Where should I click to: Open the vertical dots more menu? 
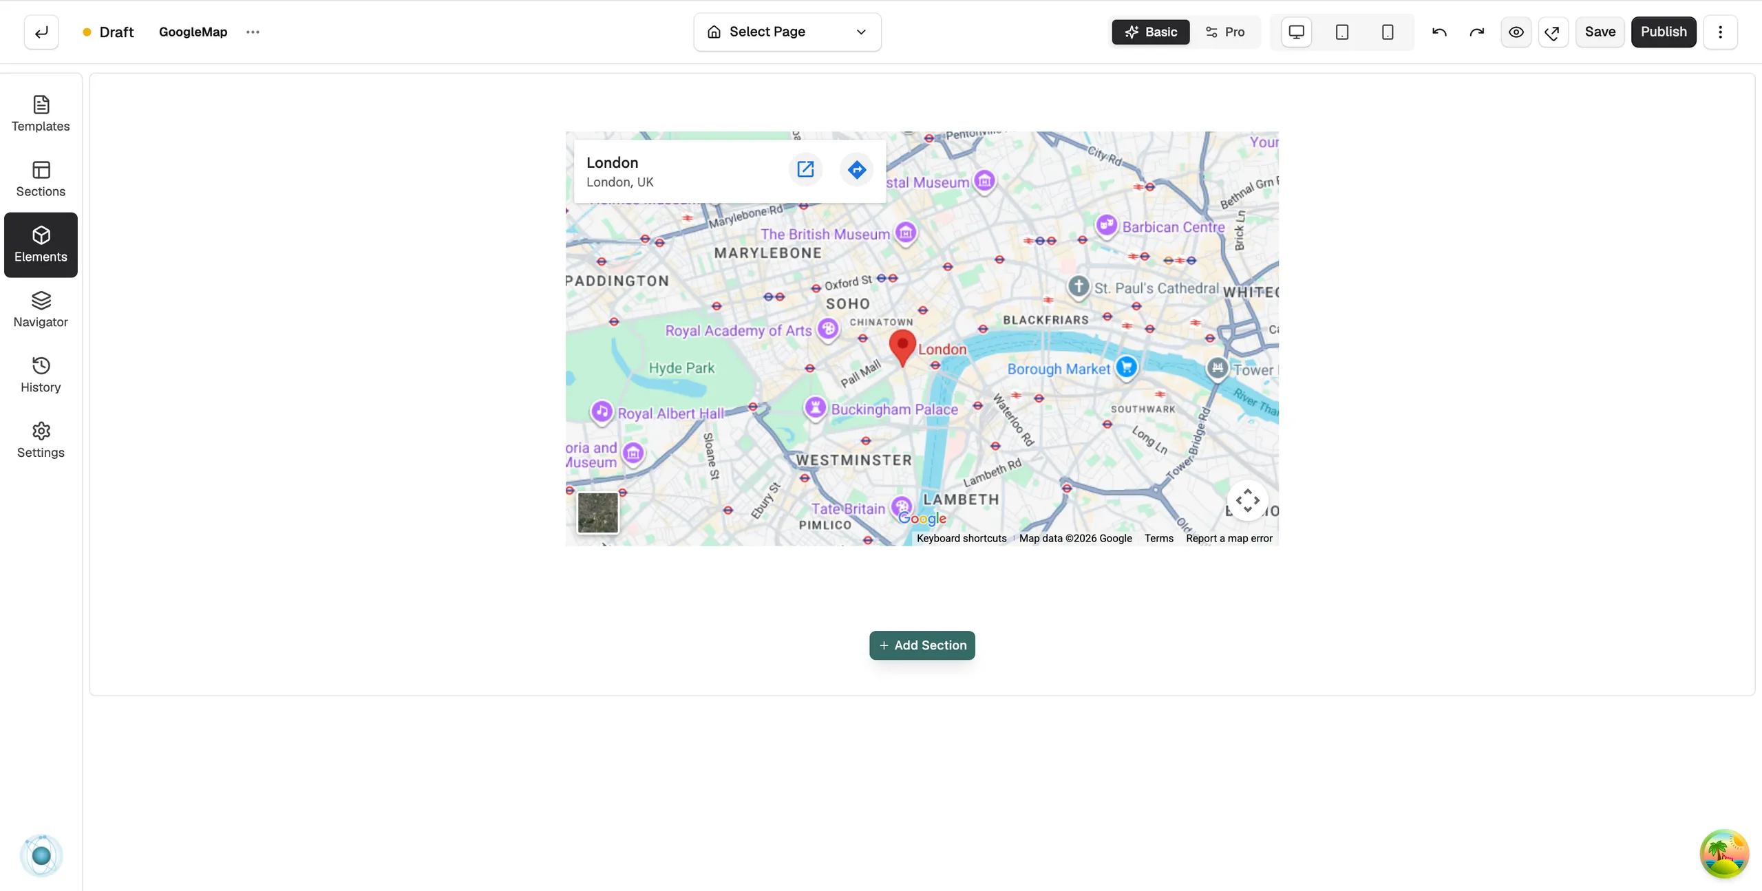coord(1721,32)
